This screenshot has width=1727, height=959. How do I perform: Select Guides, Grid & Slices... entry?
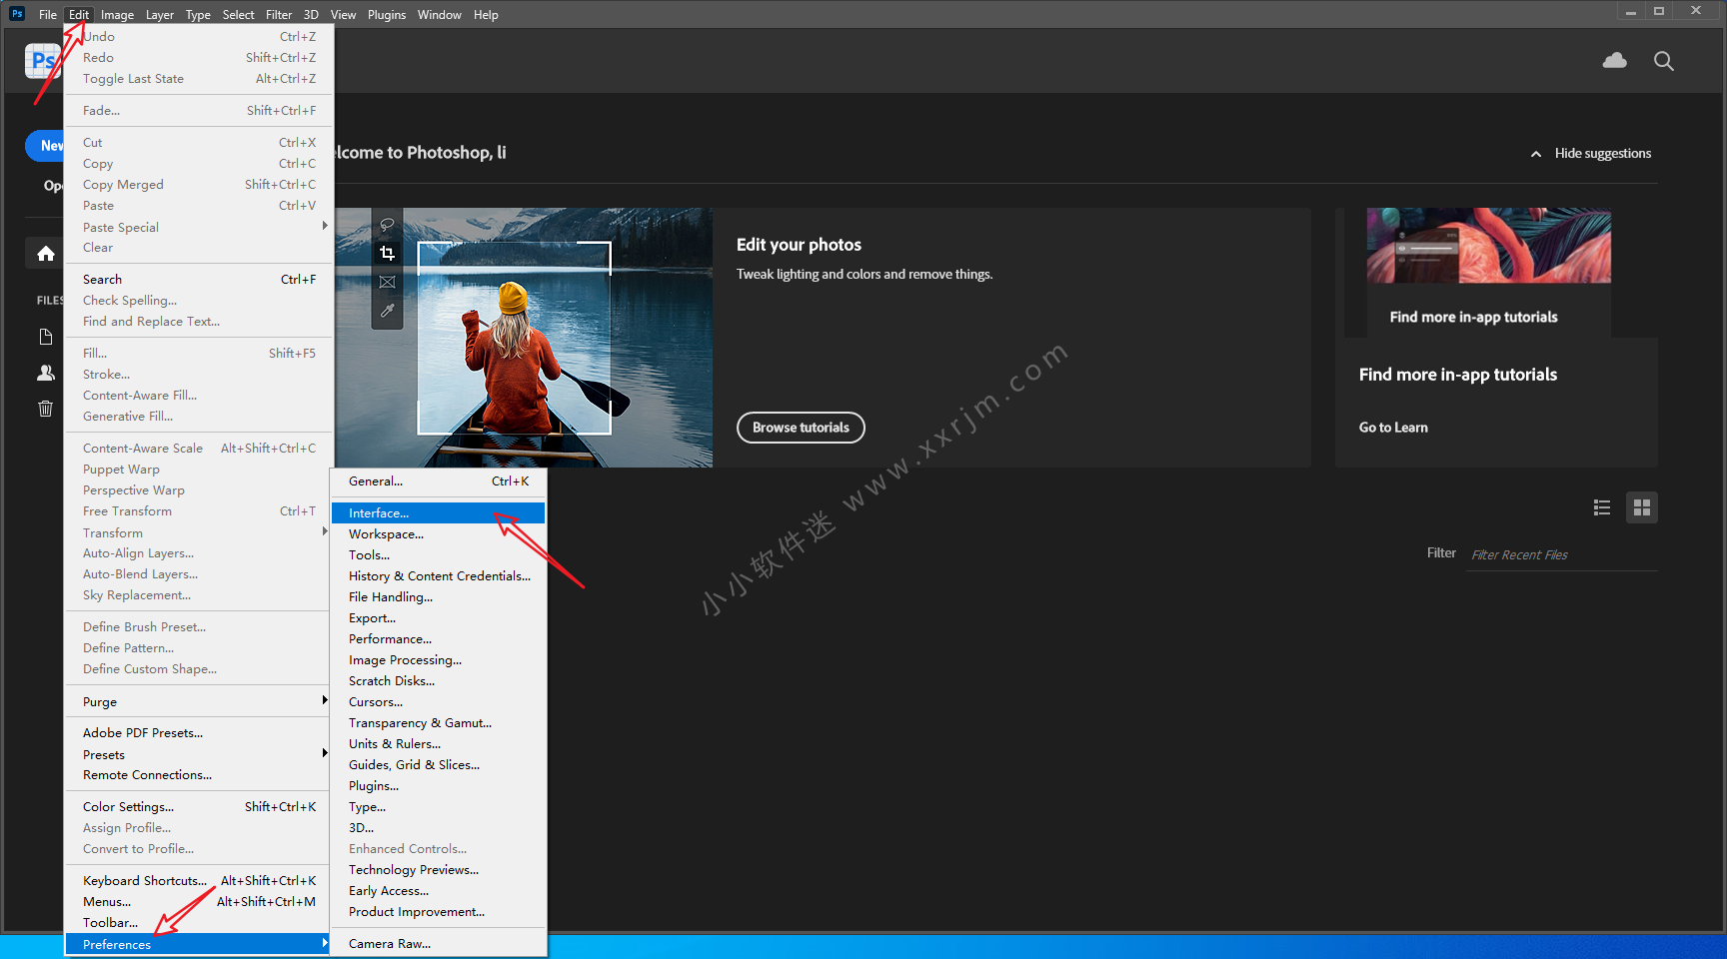click(x=438, y=764)
